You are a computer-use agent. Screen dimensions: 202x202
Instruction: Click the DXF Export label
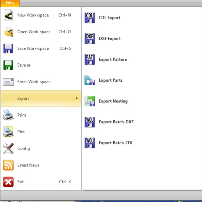coord(110,39)
